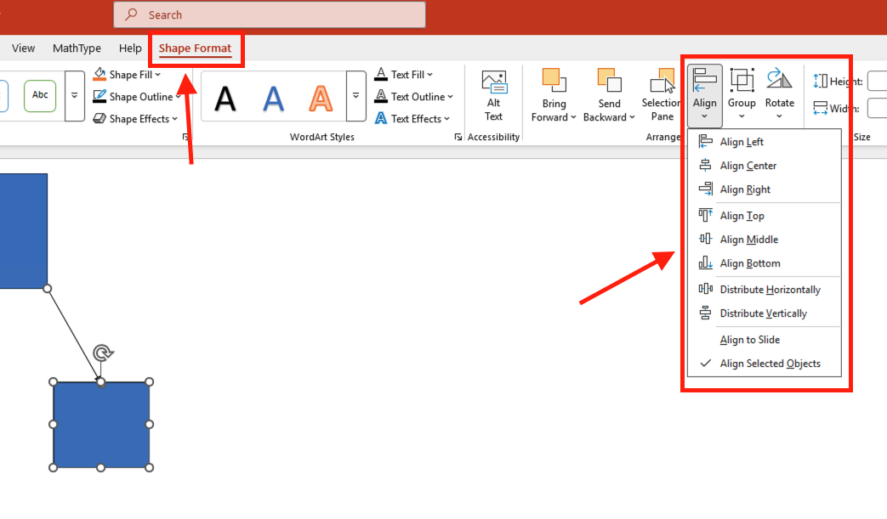Viewport: 887px width, 519px height.
Task: Choose Distribute Horizontally
Action: pyautogui.click(x=770, y=290)
